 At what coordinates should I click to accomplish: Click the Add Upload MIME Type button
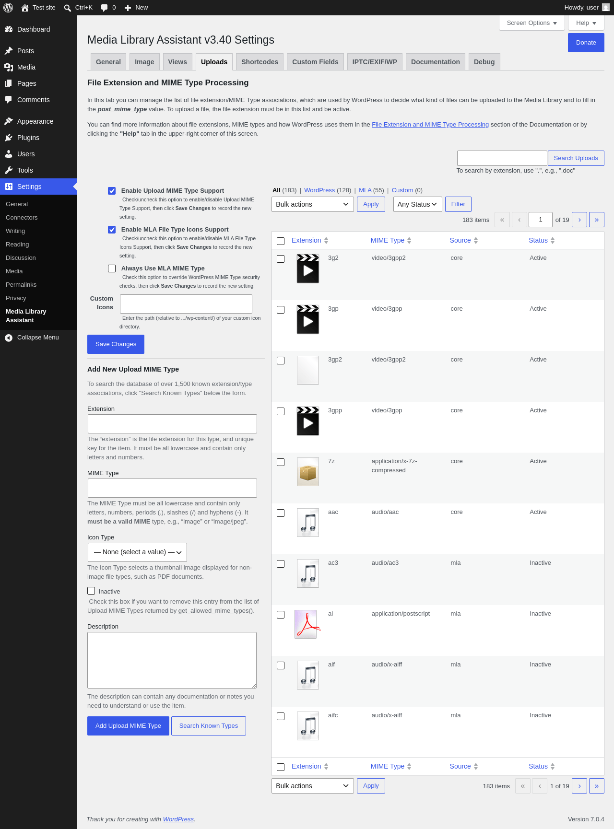tap(128, 726)
